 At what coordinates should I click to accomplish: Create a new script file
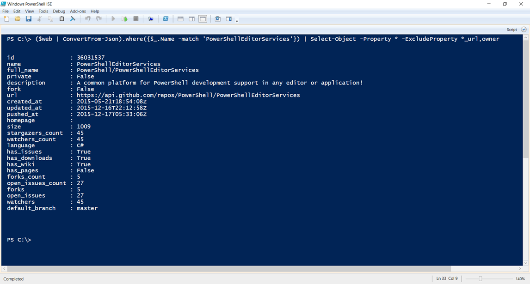(6, 18)
